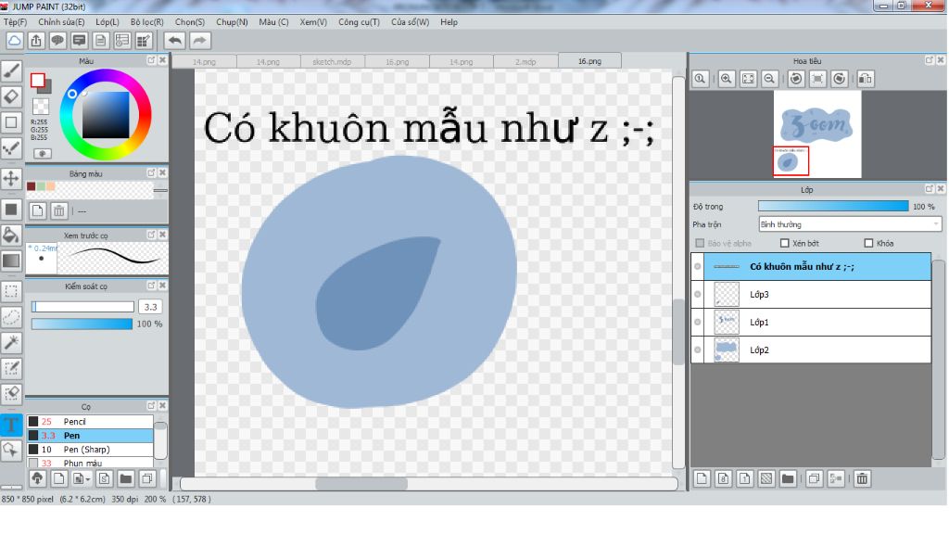Enable the Khóa checkbox
Screen dimensions: 949x534
[868, 244]
